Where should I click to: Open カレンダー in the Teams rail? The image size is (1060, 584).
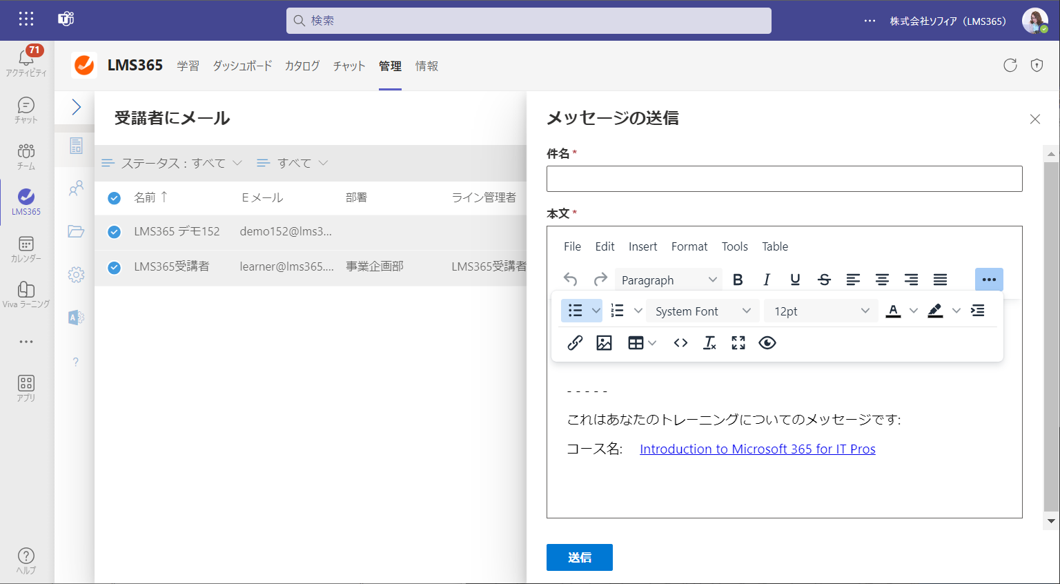pos(26,249)
